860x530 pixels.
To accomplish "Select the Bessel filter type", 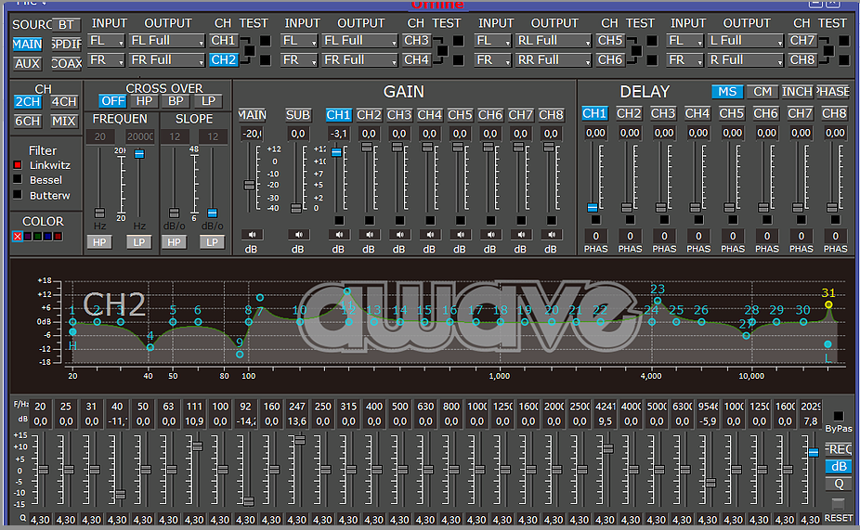I will coord(18,180).
